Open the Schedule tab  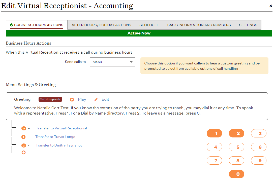point(149,25)
